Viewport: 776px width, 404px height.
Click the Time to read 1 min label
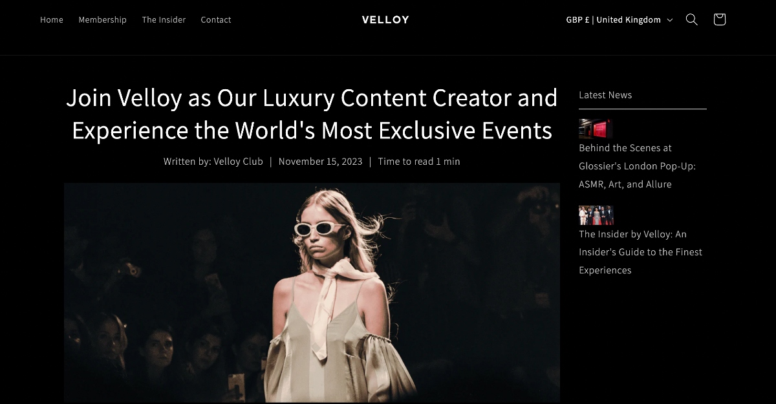pyautogui.click(x=419, y=162)
